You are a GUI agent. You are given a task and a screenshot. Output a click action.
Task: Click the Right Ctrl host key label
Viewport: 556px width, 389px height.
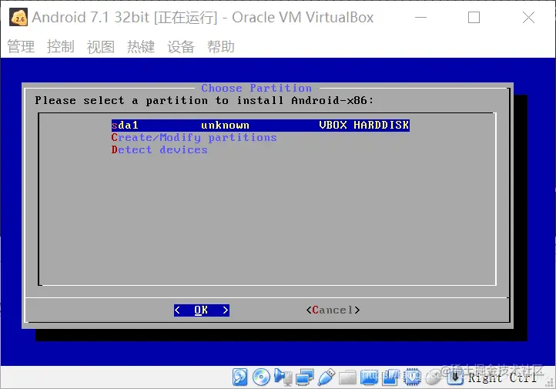(502, 378)
